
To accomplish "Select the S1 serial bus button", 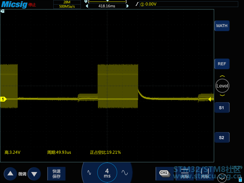I will [222, 108].
